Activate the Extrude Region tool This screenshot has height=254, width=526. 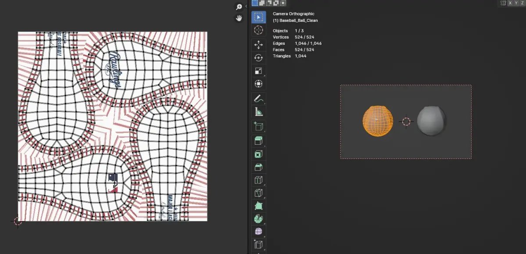pos(258,141)
